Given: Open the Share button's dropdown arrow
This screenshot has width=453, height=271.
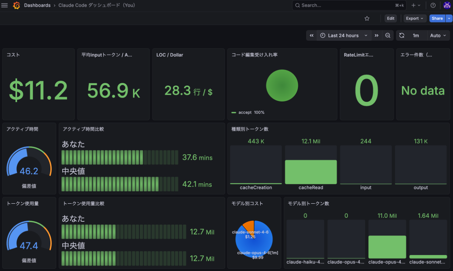Looking at the screenshot, I should pyautogui.click(x=449, y=18).
